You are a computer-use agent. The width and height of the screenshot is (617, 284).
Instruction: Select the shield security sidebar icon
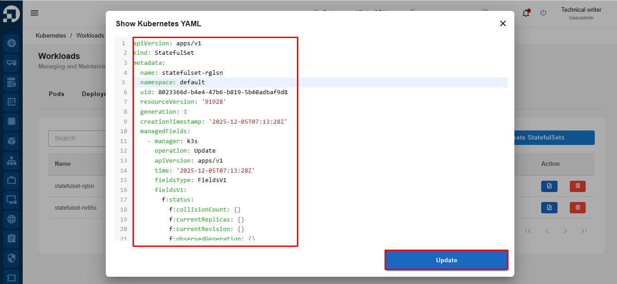tap(11, 258)
